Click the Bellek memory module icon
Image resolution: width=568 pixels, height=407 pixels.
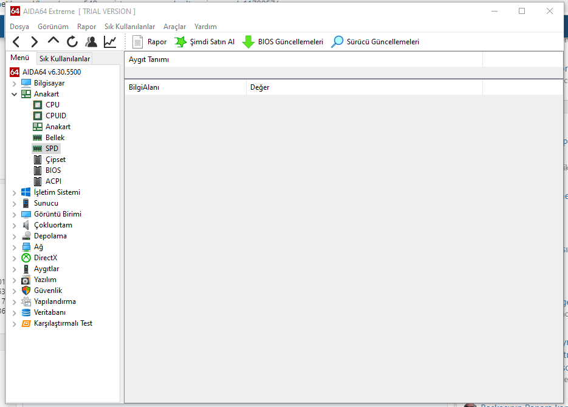(x=37, y=138)
